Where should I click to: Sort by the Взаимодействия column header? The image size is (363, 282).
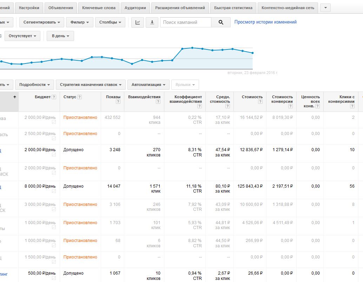144,97
